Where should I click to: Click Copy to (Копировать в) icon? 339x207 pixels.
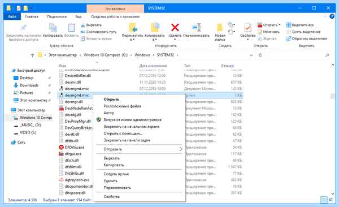coord(155,28)
